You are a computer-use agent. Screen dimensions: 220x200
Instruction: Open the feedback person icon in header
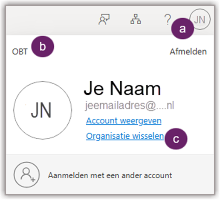[104, 19]
